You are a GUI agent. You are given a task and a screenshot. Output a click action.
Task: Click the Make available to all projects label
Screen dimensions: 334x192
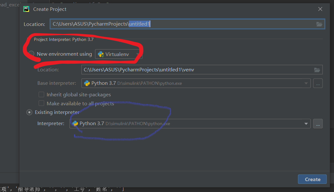tap(80, 103)
